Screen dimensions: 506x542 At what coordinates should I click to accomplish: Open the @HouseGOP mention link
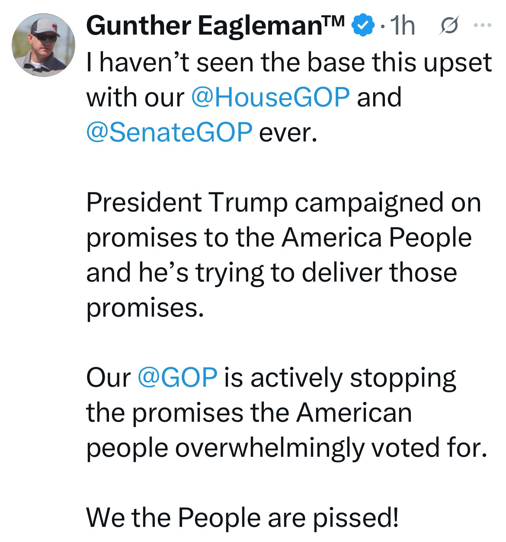click(271, 96)
